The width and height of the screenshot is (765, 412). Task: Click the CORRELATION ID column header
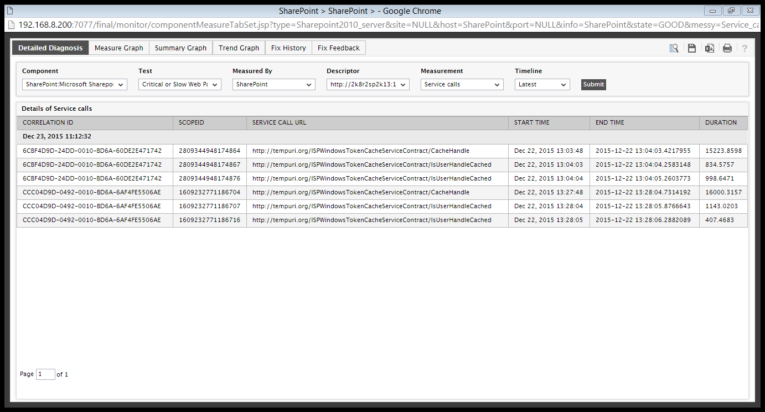(x=95, y=122)
